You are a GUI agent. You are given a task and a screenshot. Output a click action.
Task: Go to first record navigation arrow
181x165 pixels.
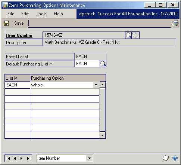pyautogui.click(x=8, y=158)
